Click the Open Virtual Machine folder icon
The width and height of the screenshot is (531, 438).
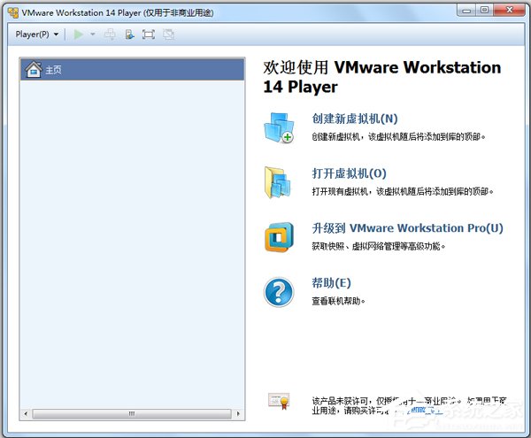pos(278,181)
